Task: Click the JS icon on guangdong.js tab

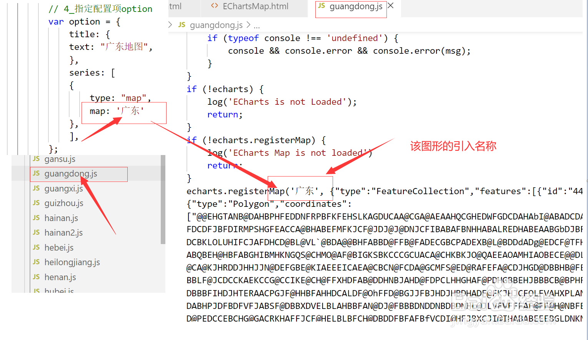Action: pos(321,6)
